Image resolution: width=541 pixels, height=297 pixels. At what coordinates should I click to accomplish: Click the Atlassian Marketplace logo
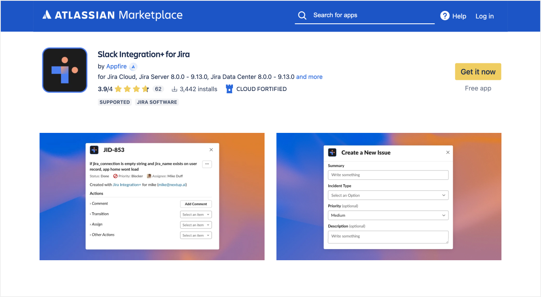tap(112, 15)
